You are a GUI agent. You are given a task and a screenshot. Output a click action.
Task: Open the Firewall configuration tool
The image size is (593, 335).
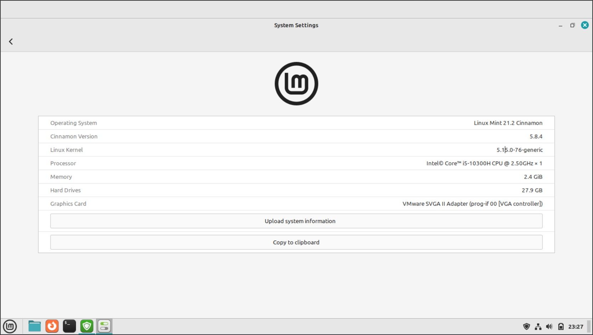(86, 326)
